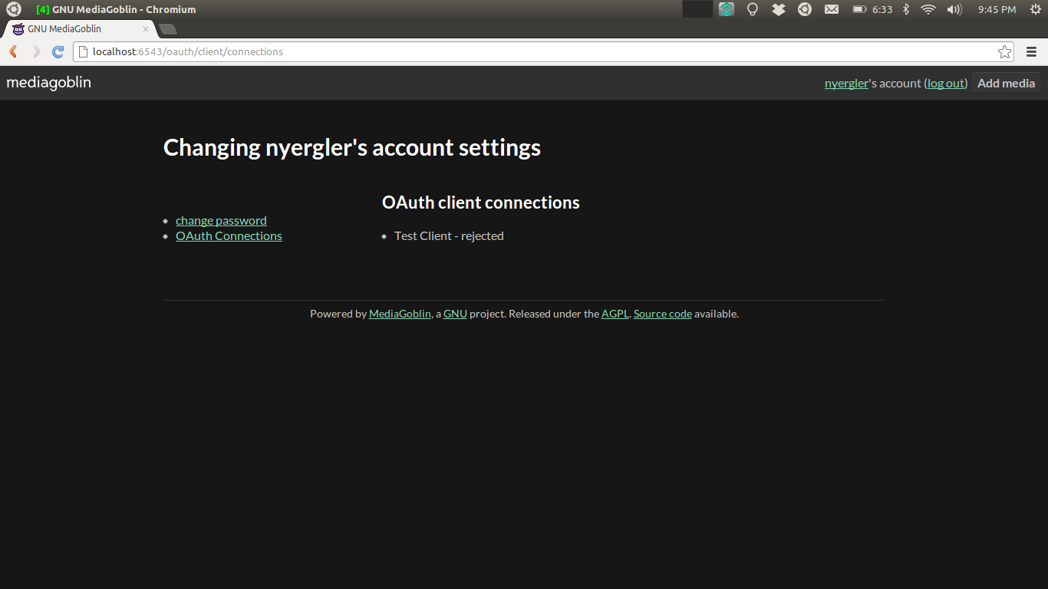Close the GNU MediaGoblin tab
1048x589 pixels.
146,29
